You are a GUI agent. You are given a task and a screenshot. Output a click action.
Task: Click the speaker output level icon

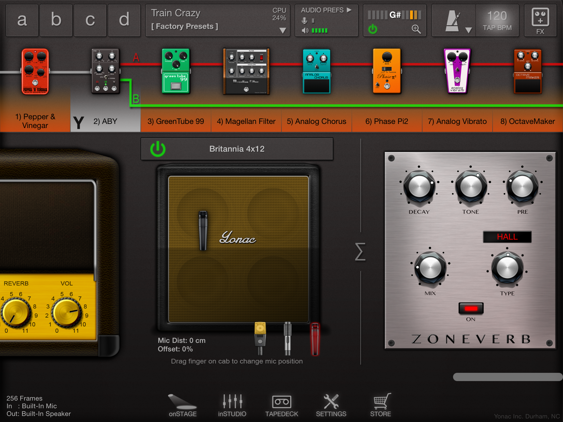click(x=305, y=30)
